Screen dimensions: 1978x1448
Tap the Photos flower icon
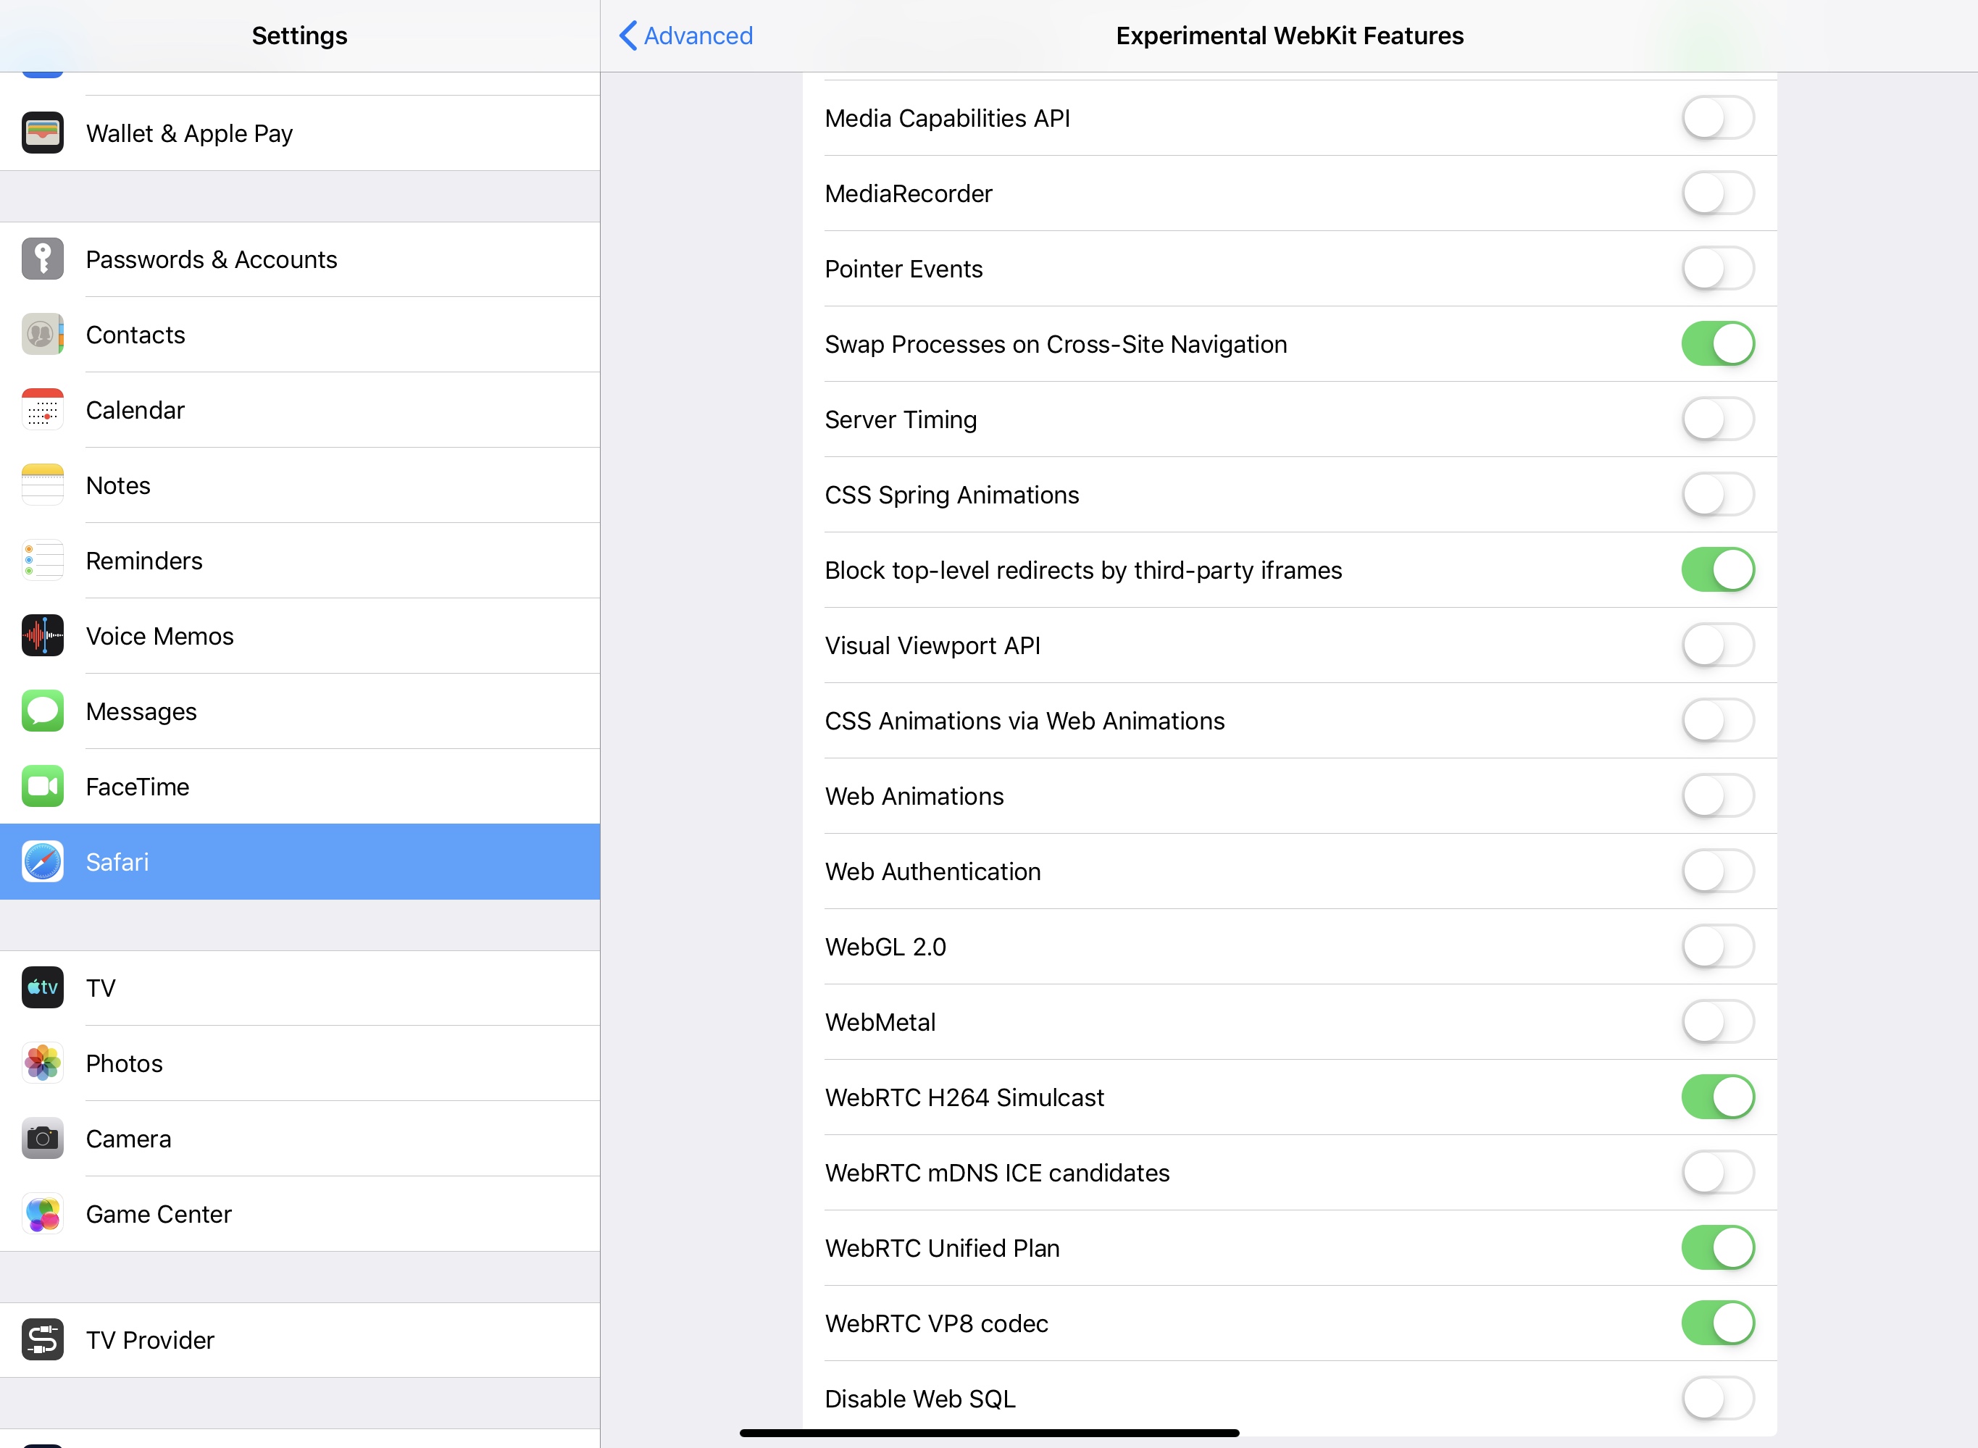[x=42, y=1063]
